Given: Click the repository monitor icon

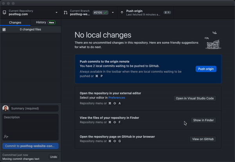Looking at the screenshot, I should (4, 13).
